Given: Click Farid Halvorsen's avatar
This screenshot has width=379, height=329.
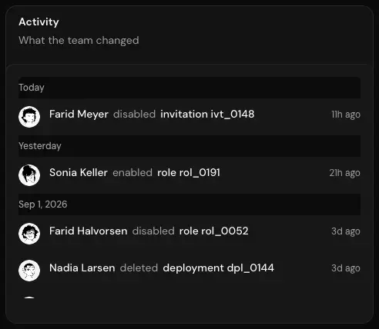Looking at the screenshot, I should (29, 234).
